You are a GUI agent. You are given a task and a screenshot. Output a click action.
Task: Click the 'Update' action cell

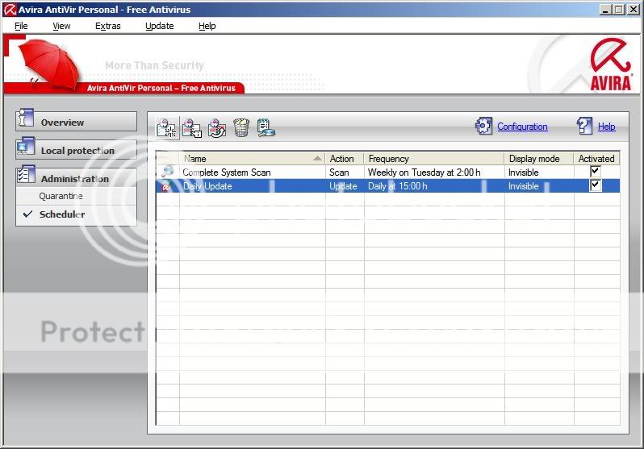tap(343, 186)
